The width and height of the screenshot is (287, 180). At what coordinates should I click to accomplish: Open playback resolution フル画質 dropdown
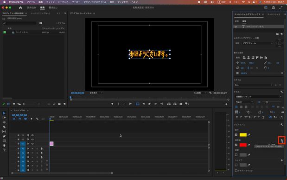(x=199, y=93)
